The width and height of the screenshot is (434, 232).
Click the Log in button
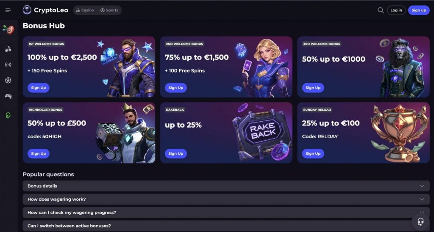[396, 10]
